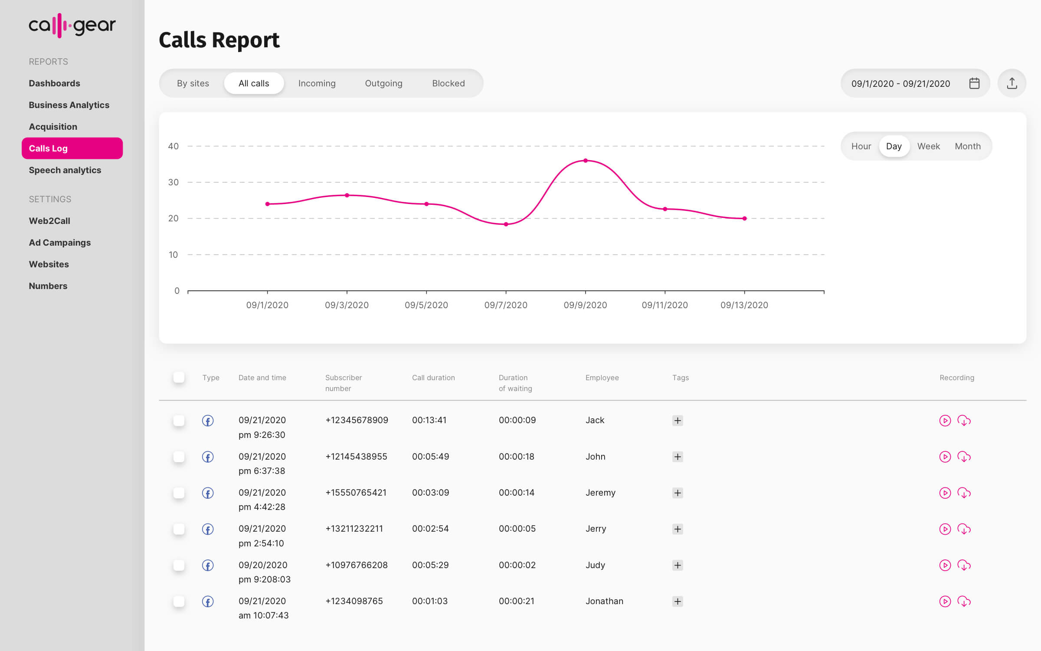
Task: Play the recording of Jack's call
Action: (x=945, y=421)
